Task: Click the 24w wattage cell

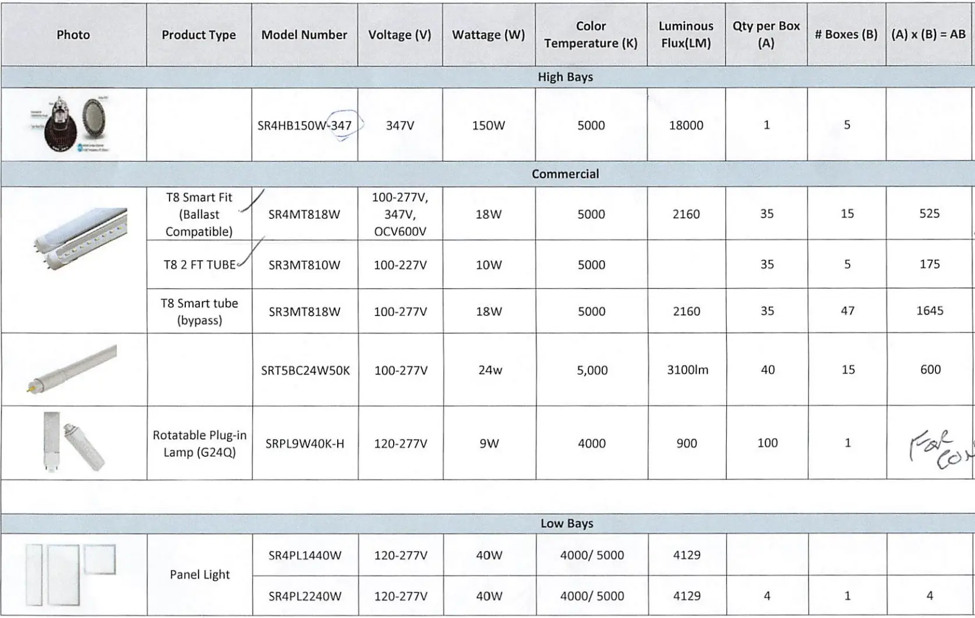Action: pyautogui.click(x=490, y=370)
